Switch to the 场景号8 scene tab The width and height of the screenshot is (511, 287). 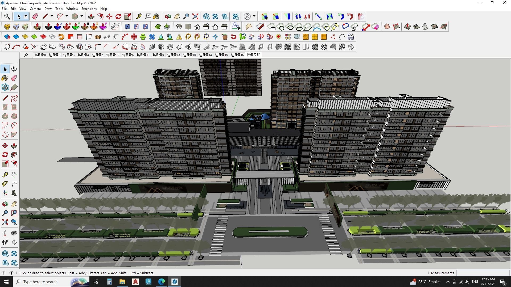[40, 55]
